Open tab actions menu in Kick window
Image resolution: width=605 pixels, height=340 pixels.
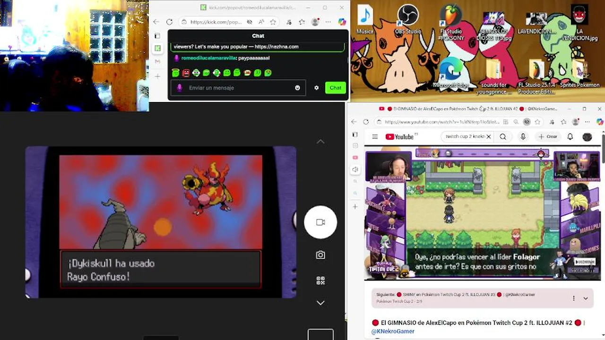pyautogui.click(x=157, y=35)
